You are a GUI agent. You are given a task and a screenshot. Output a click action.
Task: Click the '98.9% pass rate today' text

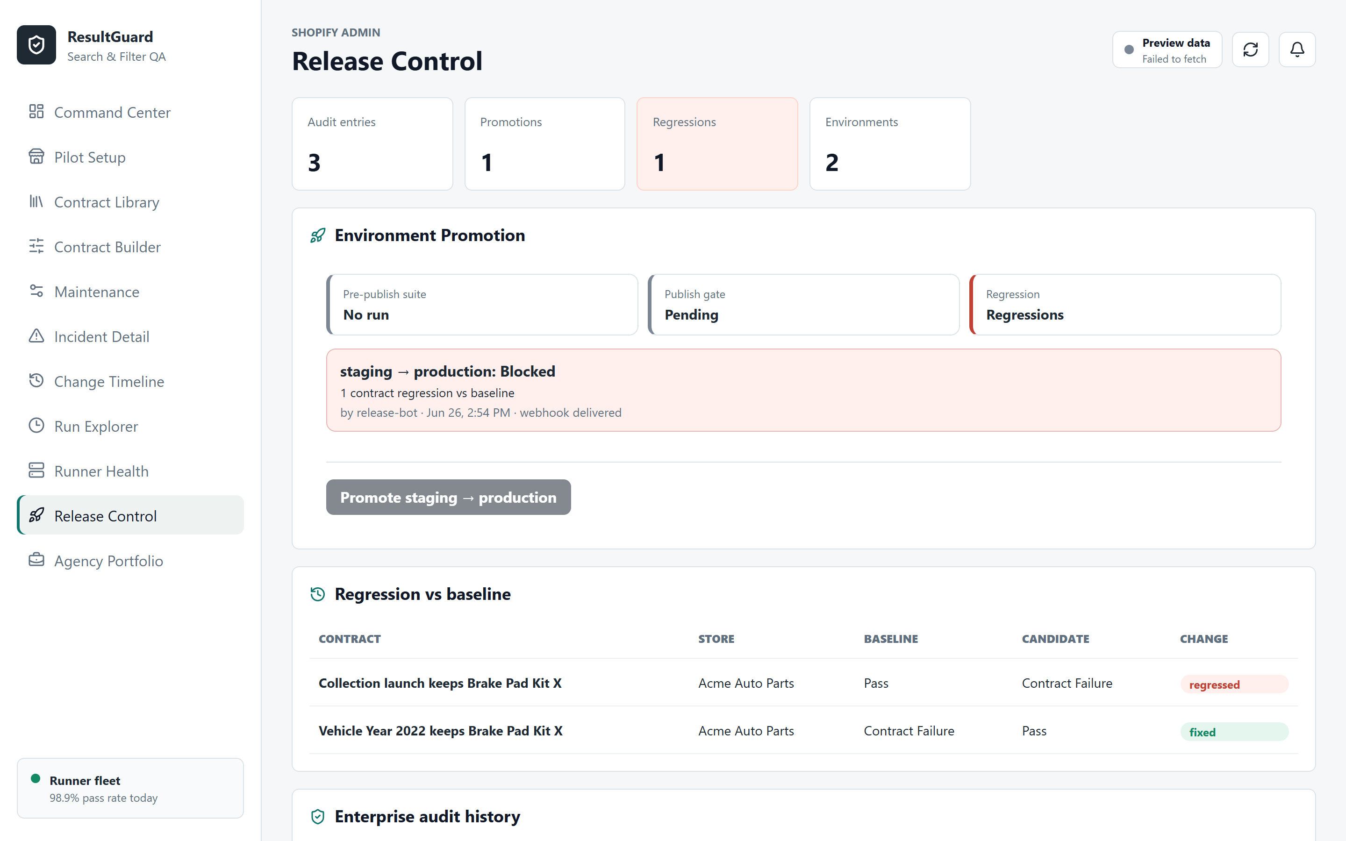[103, 798]
